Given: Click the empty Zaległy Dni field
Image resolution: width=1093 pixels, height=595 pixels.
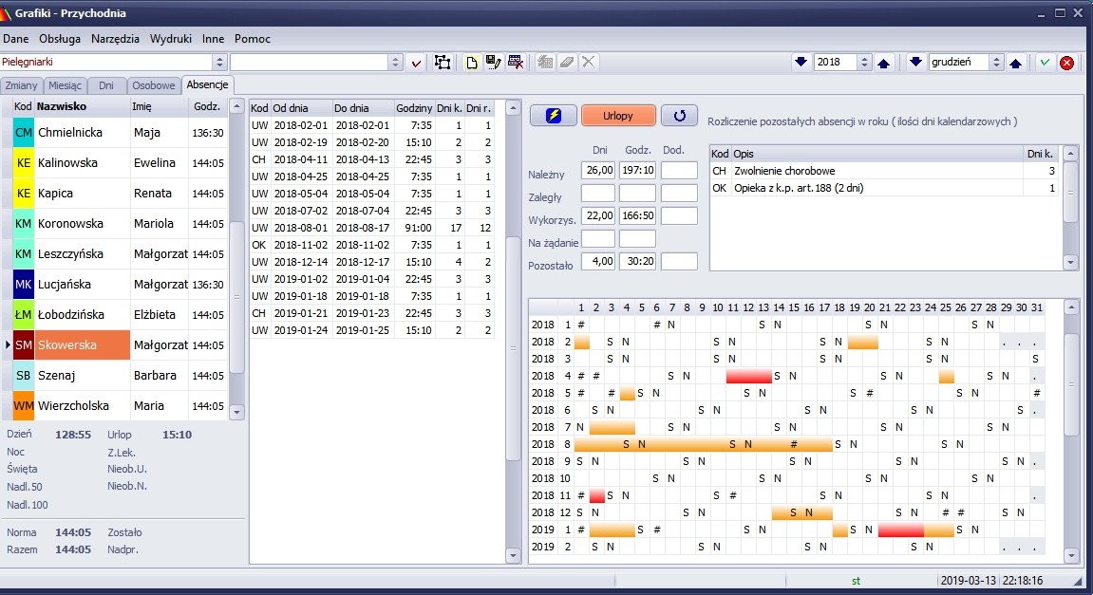Looking at the screenshot, I should [598, 193].
